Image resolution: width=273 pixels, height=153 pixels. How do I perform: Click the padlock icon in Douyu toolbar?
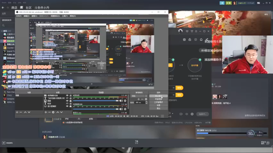[x=190, y=39]
